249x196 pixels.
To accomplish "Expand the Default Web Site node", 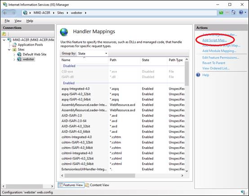I will click(14, 55).
